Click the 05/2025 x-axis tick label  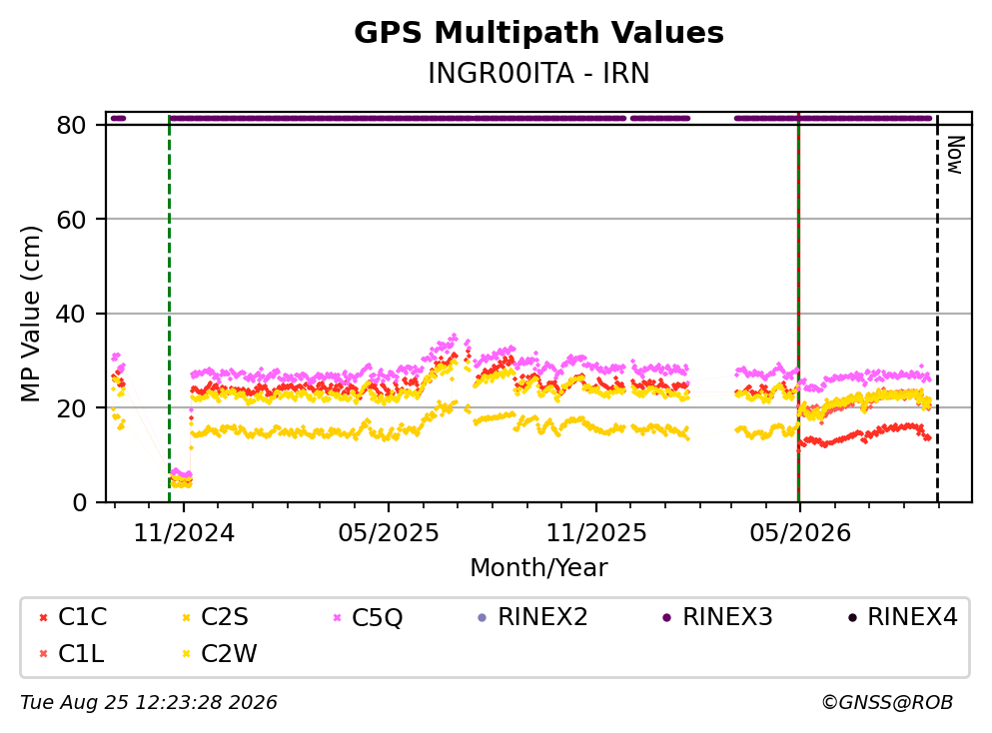388,533
